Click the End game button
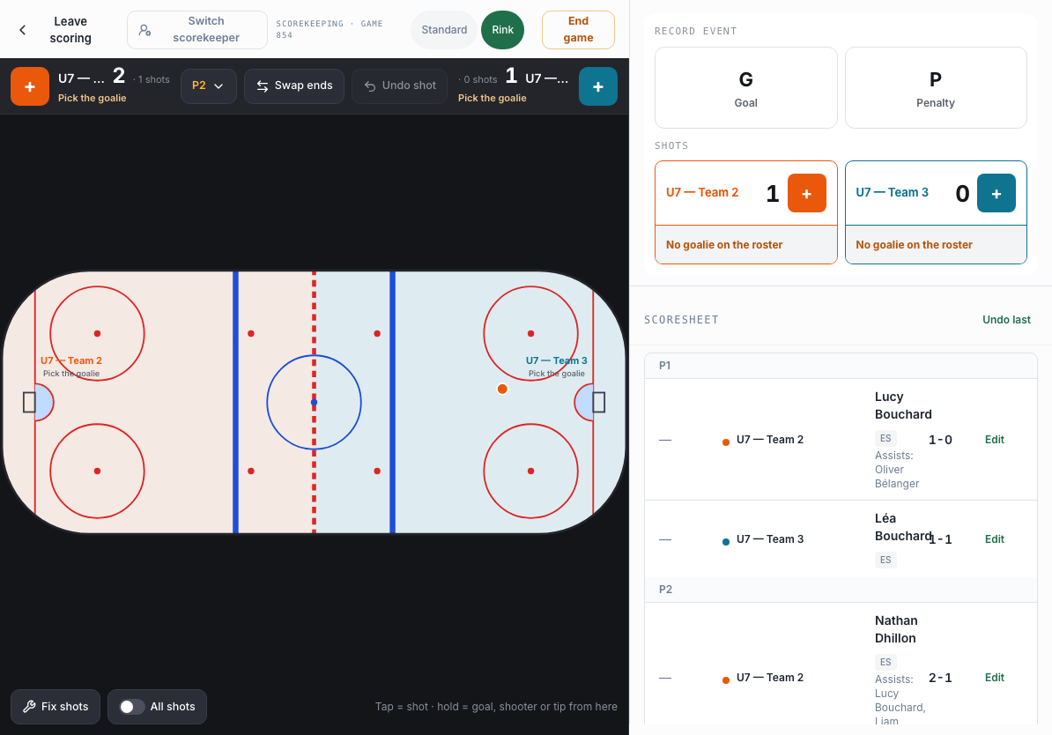This screenshot has height=735, width=1052. pyautogui.click(x=578, y=30)
